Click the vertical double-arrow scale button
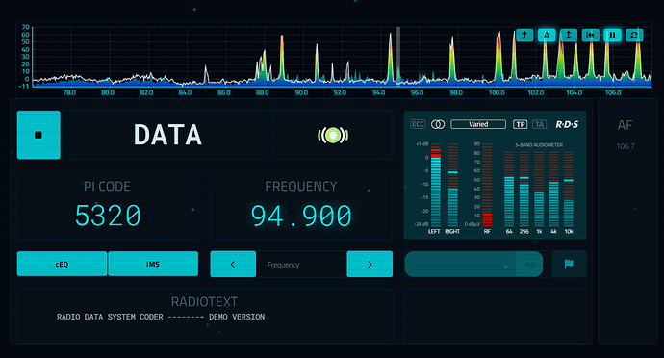 569,36
